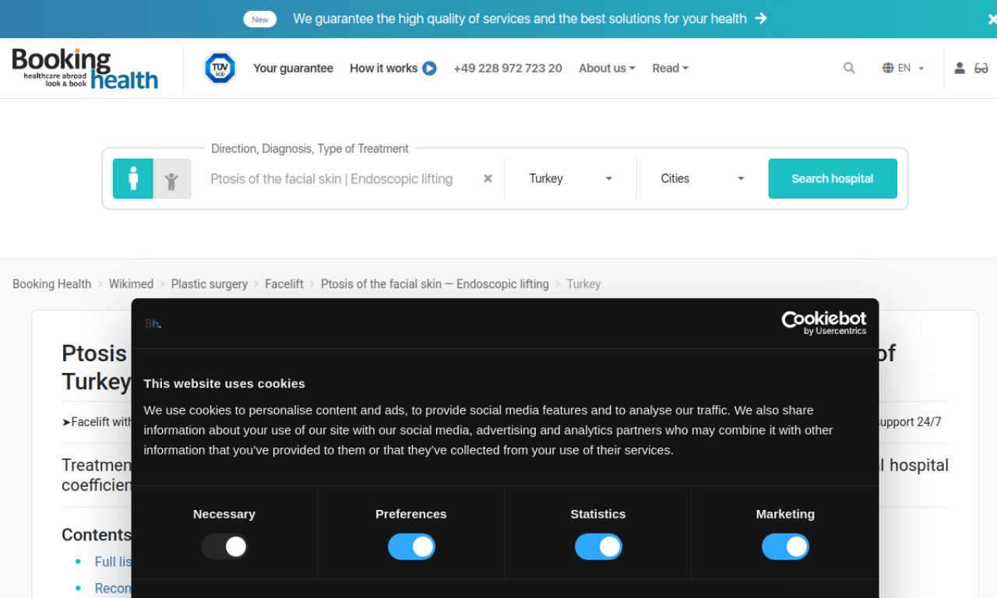
Task: Select the child patient icon
Action: (x=171, y=178)
